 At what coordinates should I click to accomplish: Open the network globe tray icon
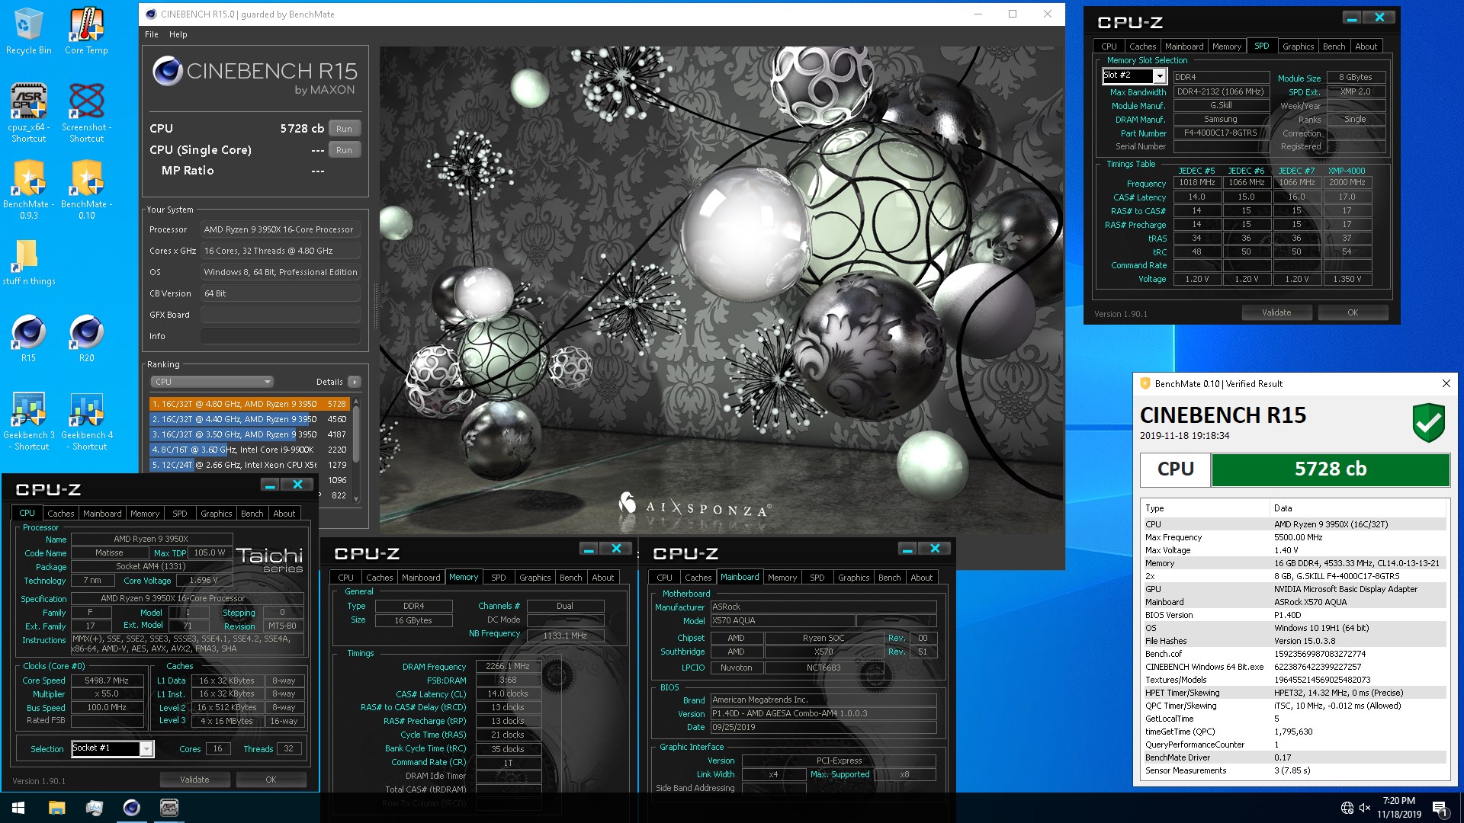[x=1347, y=808]
